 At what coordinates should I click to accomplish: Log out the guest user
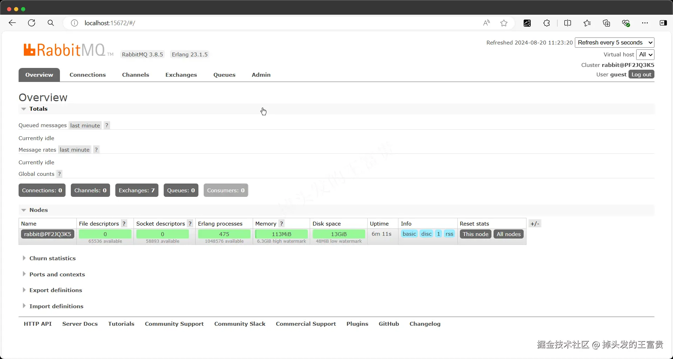641,74
